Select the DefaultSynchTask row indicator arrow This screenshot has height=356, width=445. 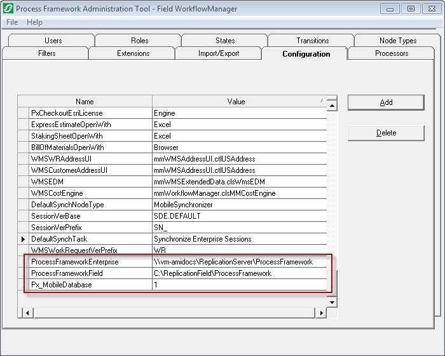point(23,239)
